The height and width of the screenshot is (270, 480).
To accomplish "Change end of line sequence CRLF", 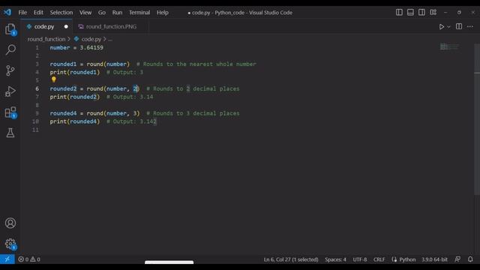I will (379, 259).
